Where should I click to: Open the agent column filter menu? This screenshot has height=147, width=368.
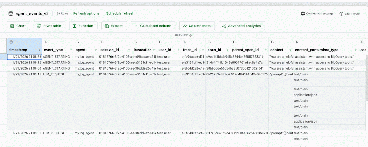point(96,50)
